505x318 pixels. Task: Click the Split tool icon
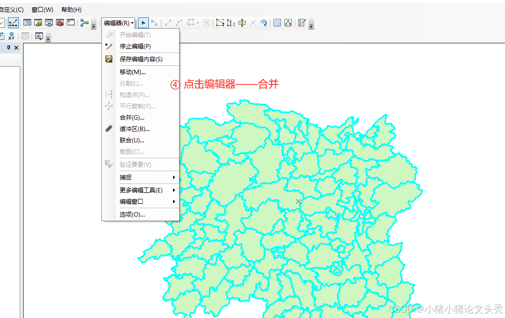coord(253,23)
